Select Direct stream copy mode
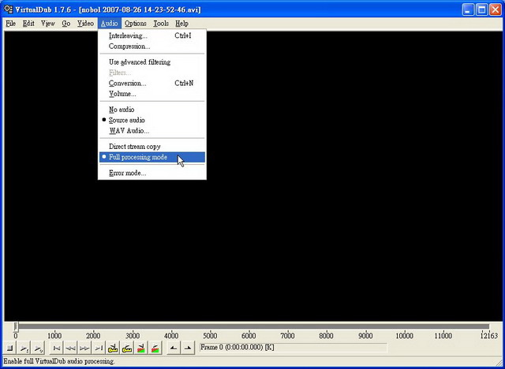 click(x=152, y=147)
